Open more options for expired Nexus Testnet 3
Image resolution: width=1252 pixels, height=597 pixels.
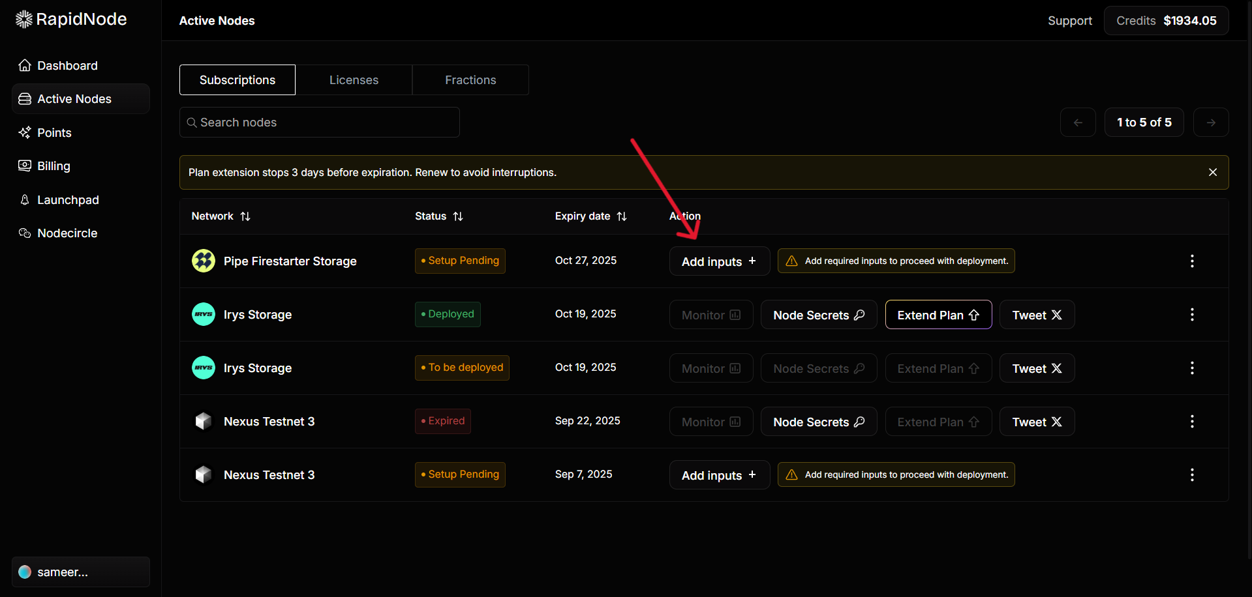[1191, 422]
